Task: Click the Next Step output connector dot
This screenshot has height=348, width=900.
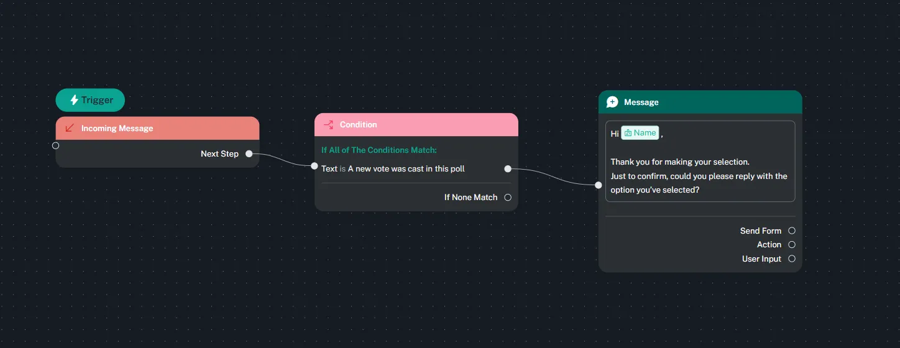Action: pos(249,153)
